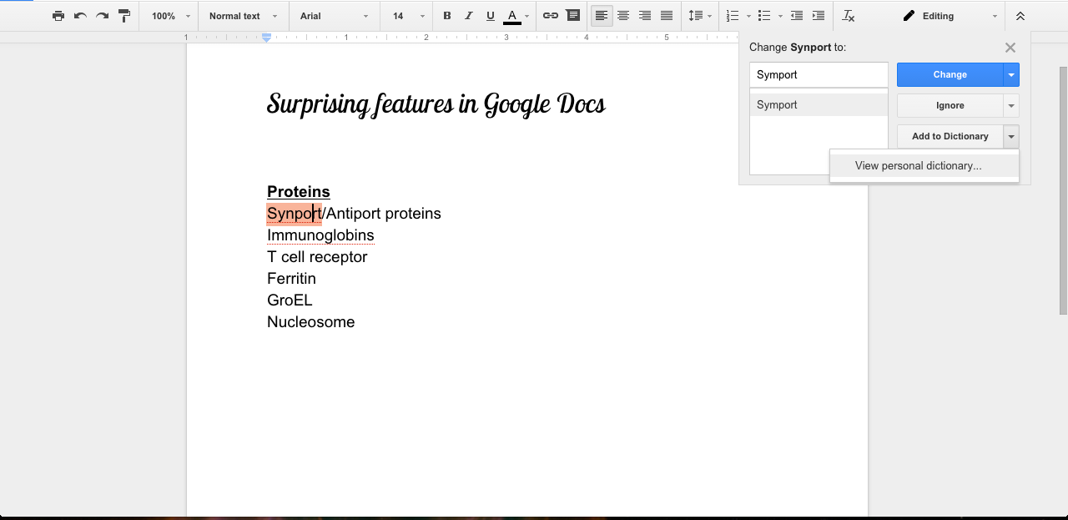Screen dimensions: 1068x520
Task: Open the text color picker
Action: click(x=512, y=16)
